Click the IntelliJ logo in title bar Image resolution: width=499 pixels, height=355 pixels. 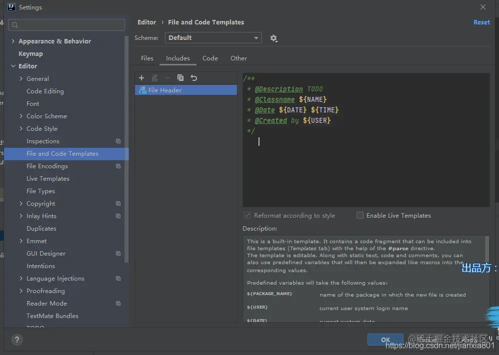tap(11, 7)
